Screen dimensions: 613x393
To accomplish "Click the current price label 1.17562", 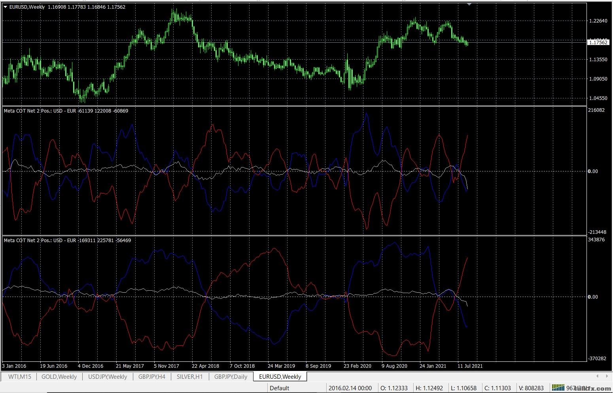I will pyautogui.click(x=598, y=42).
